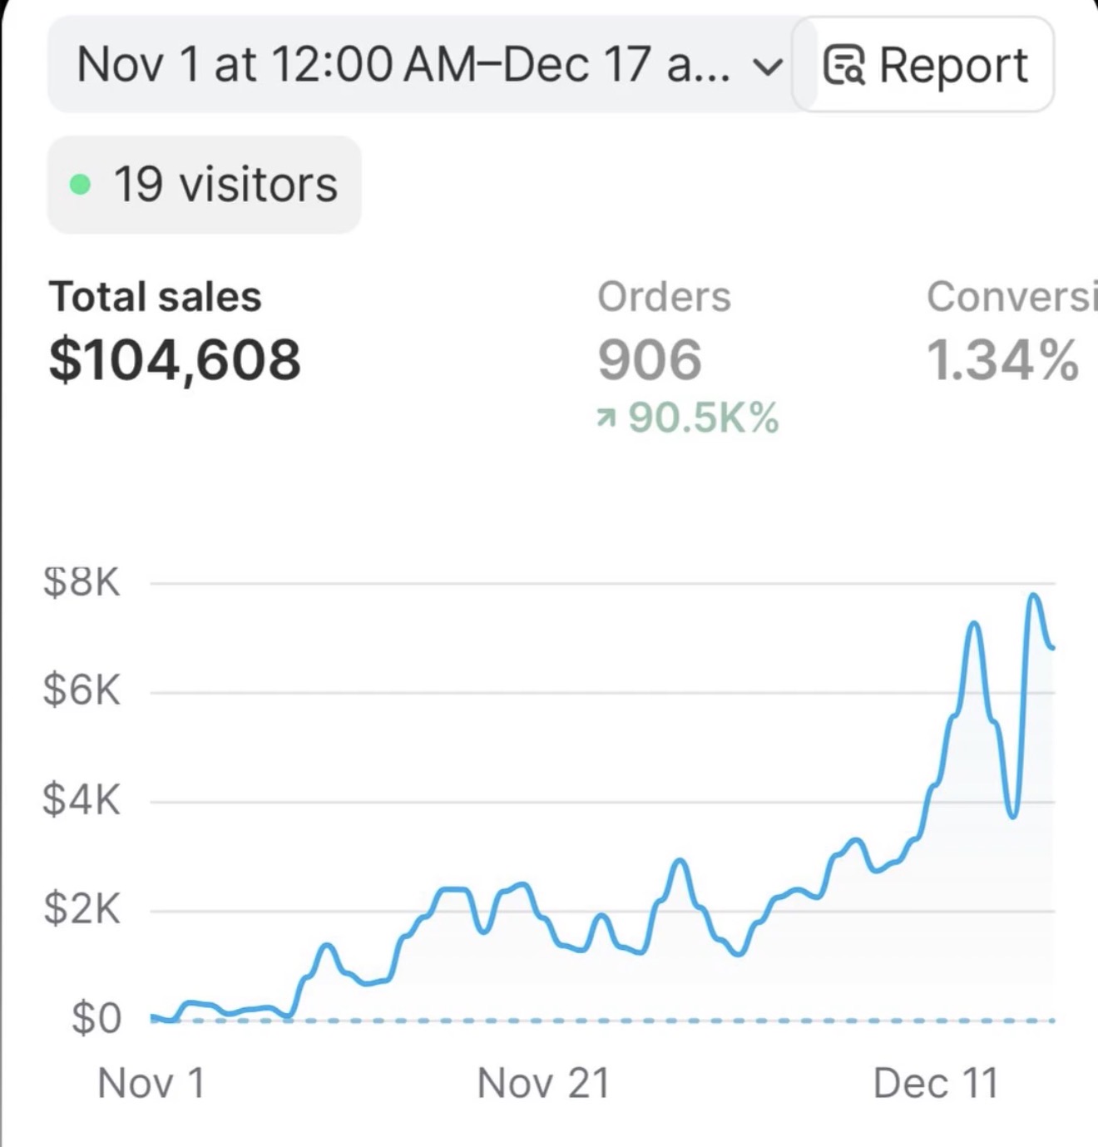The height and width of the screenshot is (1147, 1098).
Task: Click the $8K y-axis gridline label
Action: (x=82, y=582)
